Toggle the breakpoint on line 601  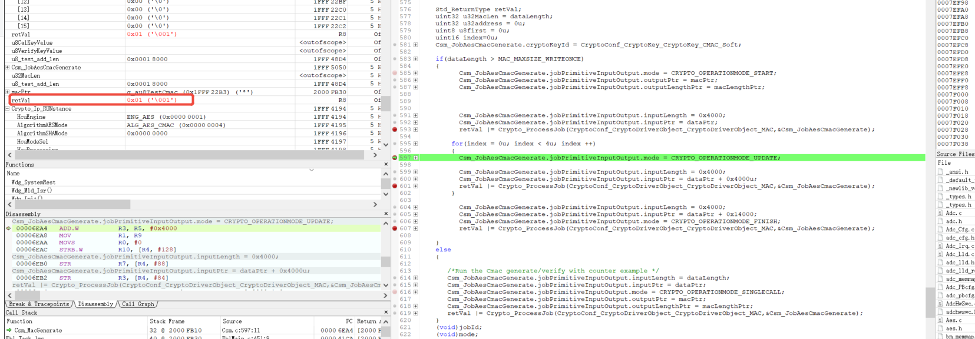point(395,186)
